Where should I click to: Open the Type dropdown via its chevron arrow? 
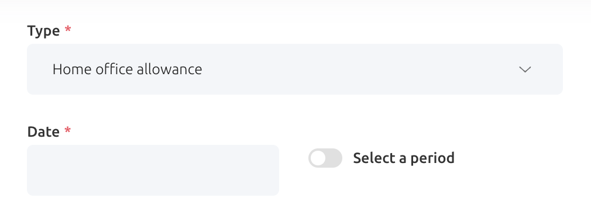click(x=525, y=70)
